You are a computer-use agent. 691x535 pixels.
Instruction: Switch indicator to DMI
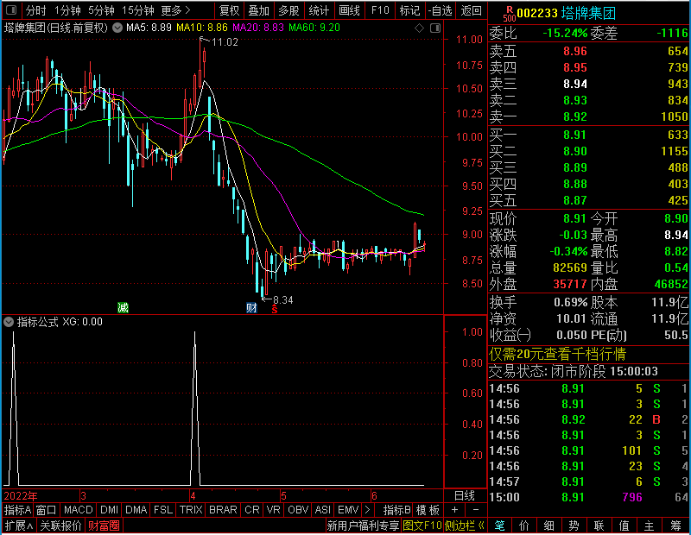109,510
